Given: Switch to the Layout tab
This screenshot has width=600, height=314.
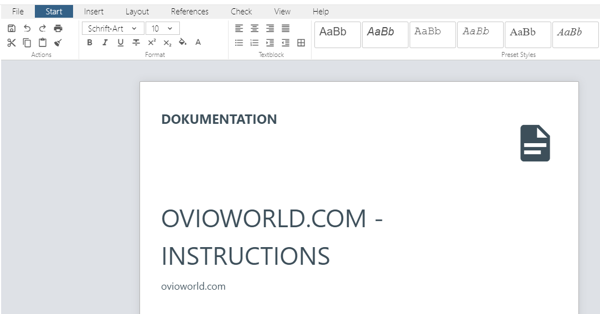Looking at the screenshot, I should click(x=137, y=12).
